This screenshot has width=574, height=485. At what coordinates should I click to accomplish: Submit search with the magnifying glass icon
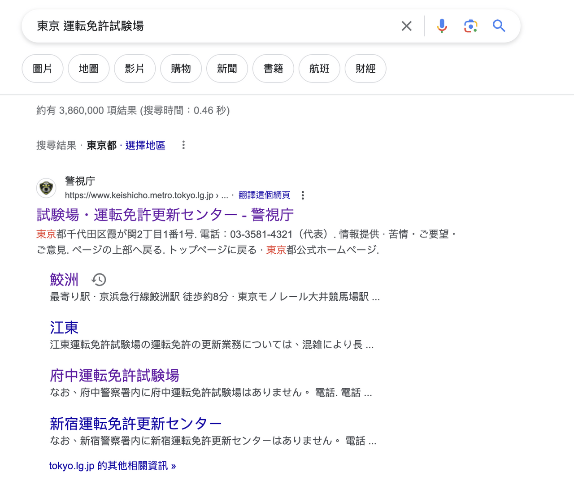point(499,26)
